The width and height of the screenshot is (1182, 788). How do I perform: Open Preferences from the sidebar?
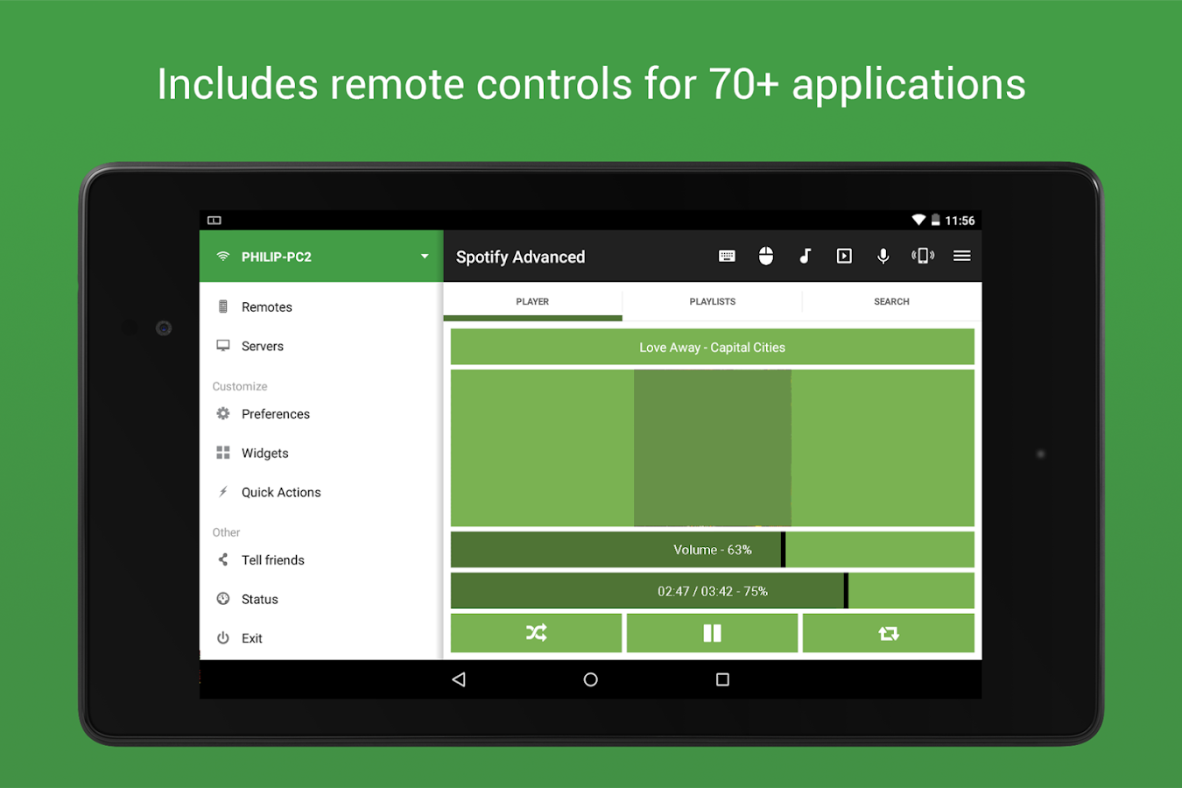pyautogui.click(x=276, y=413)
